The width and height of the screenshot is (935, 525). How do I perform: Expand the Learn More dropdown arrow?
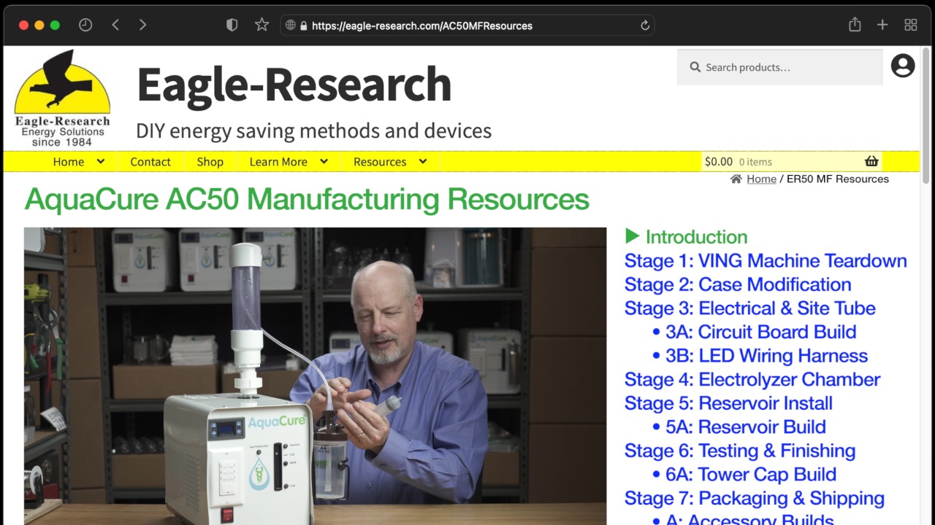pos(324,161)
